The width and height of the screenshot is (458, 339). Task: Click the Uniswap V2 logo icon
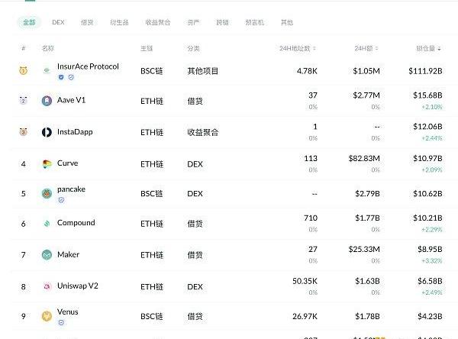coord(47,286)
